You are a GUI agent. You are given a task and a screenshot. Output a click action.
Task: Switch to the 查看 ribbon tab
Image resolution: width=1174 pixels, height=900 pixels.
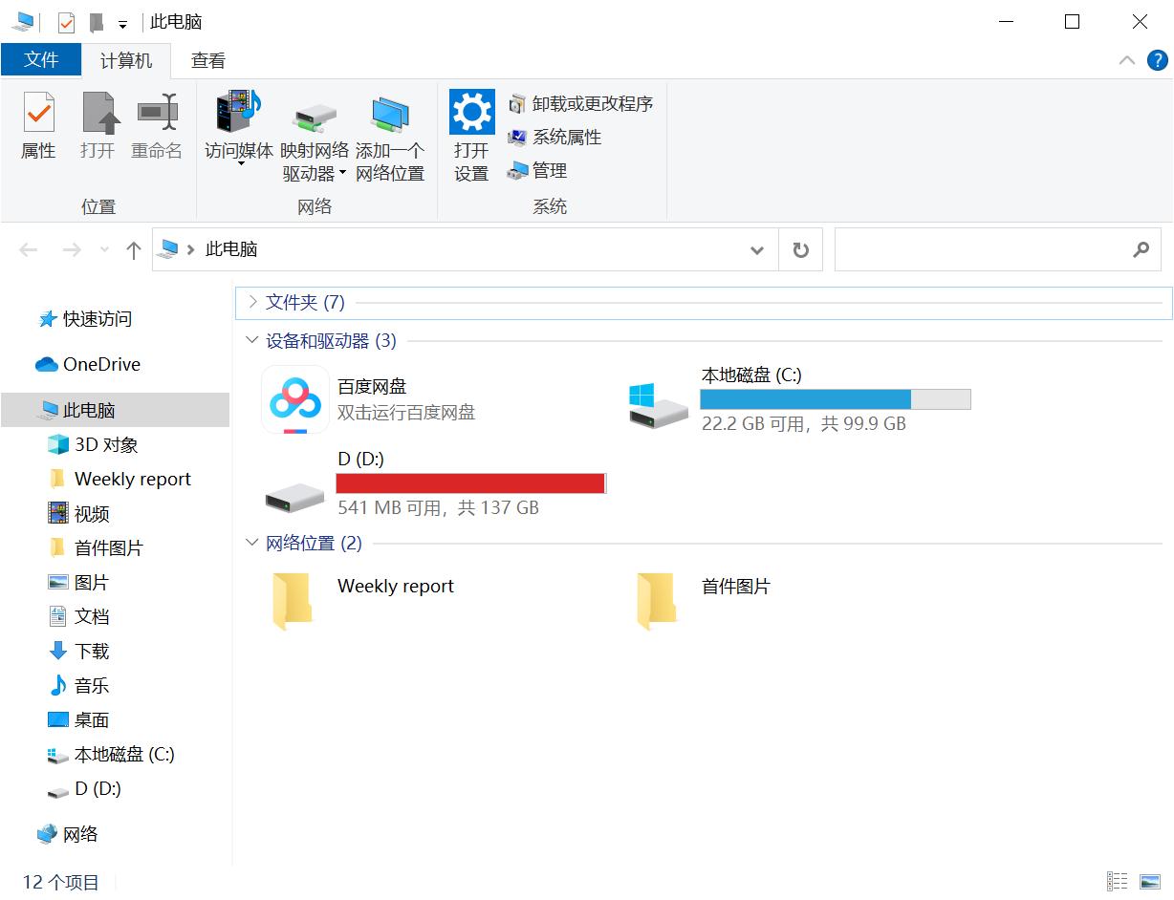click(x=207, y=59)
